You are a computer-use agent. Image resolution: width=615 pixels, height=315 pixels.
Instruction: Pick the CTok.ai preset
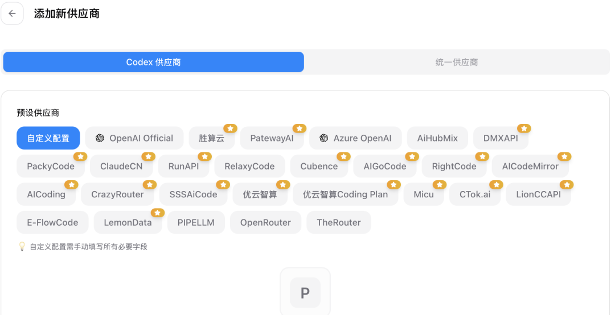[x=475, y=194]
